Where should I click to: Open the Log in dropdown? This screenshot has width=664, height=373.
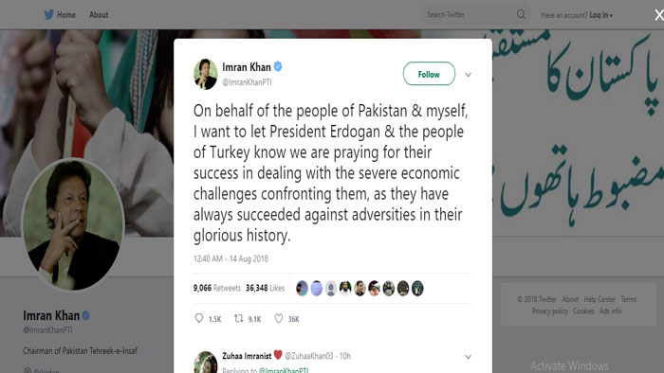click(x=600, y=15)
